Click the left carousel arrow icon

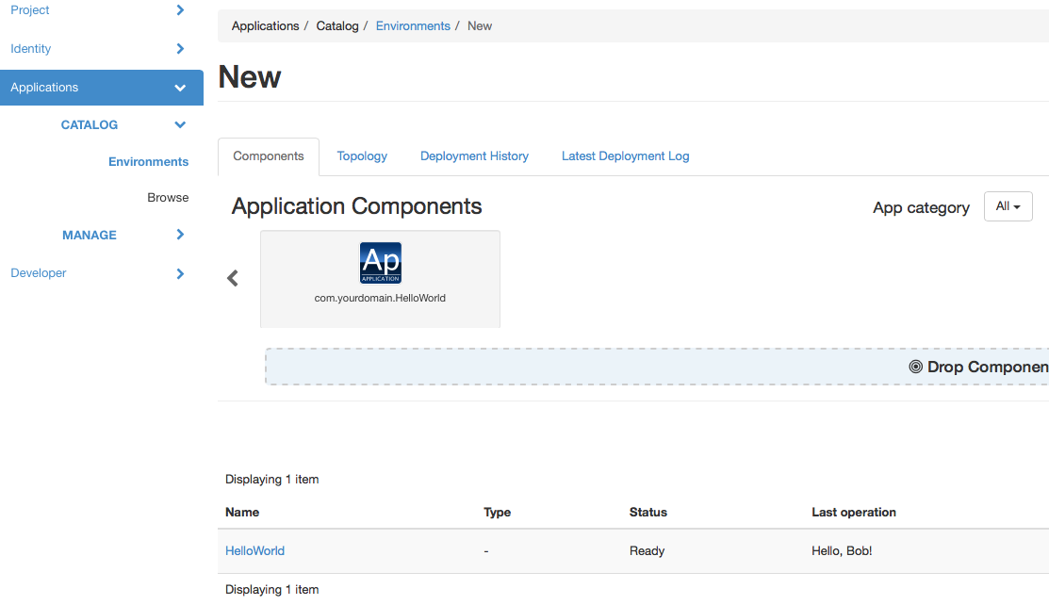233,278
